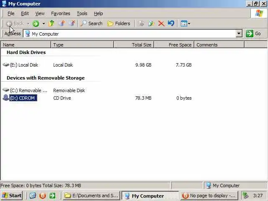Open the View menu

point(40,13)
